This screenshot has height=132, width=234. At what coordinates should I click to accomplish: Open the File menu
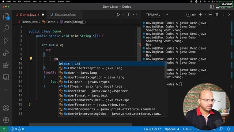(14, 1)
